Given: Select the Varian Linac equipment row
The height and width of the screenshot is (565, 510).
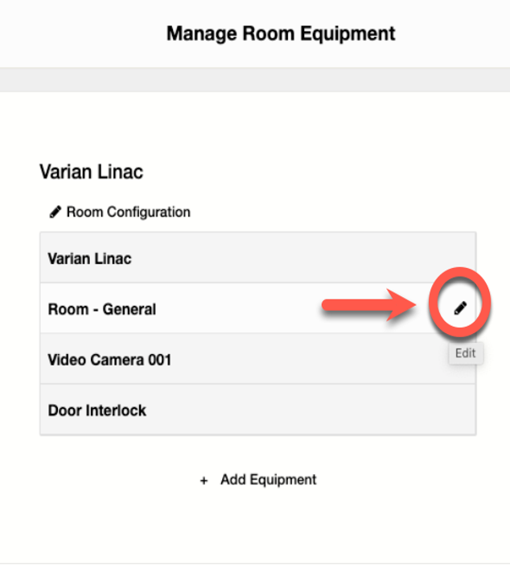Looking at the screenshot, I should pyautogui.click(x=257, y=258).
